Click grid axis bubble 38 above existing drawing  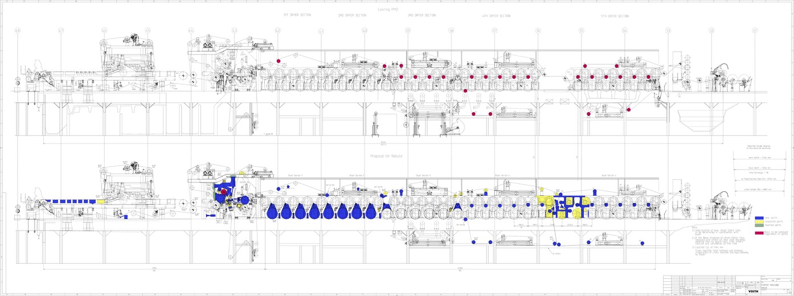click(451, 30)
